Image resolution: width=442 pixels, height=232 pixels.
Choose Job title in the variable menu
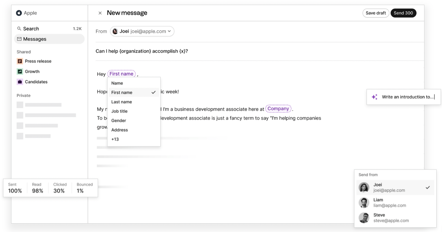134,111
